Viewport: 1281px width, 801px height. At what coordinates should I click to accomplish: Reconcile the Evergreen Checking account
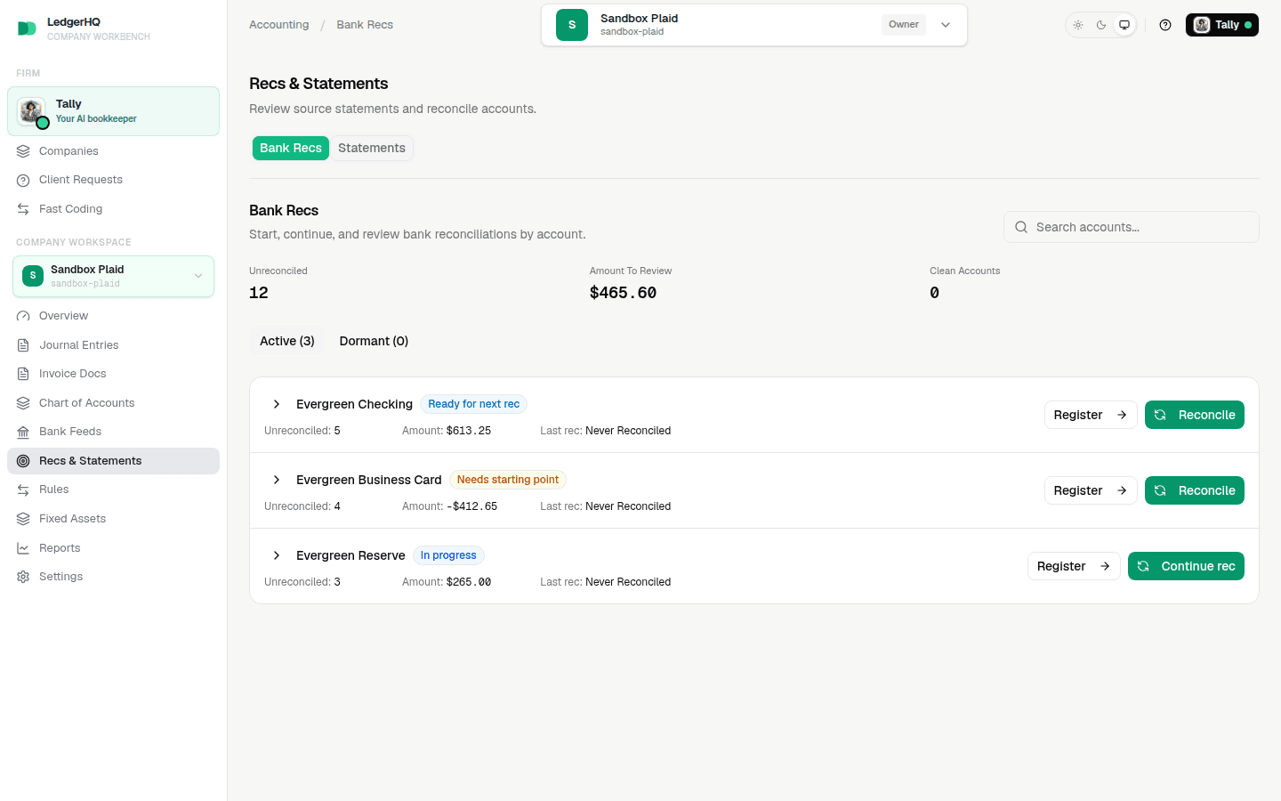tap(1195, 415)
